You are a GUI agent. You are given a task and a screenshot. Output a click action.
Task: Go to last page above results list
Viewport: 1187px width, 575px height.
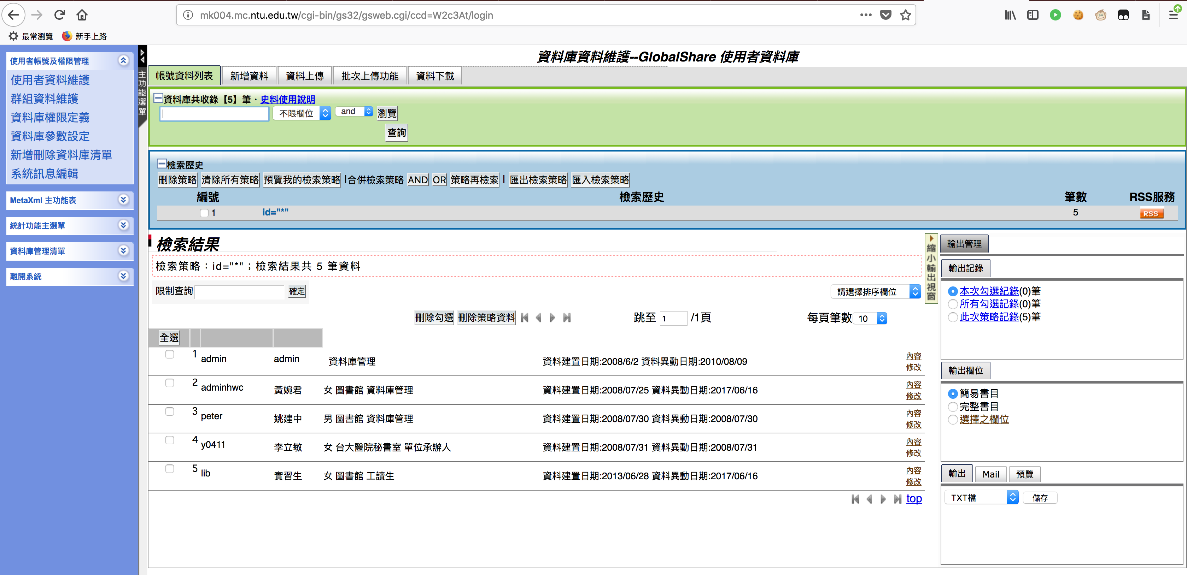coord(567,318)
